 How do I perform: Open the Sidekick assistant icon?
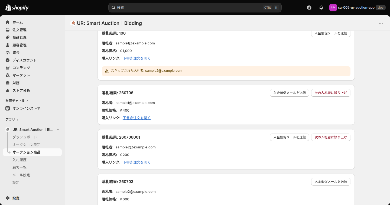(309, 8)
